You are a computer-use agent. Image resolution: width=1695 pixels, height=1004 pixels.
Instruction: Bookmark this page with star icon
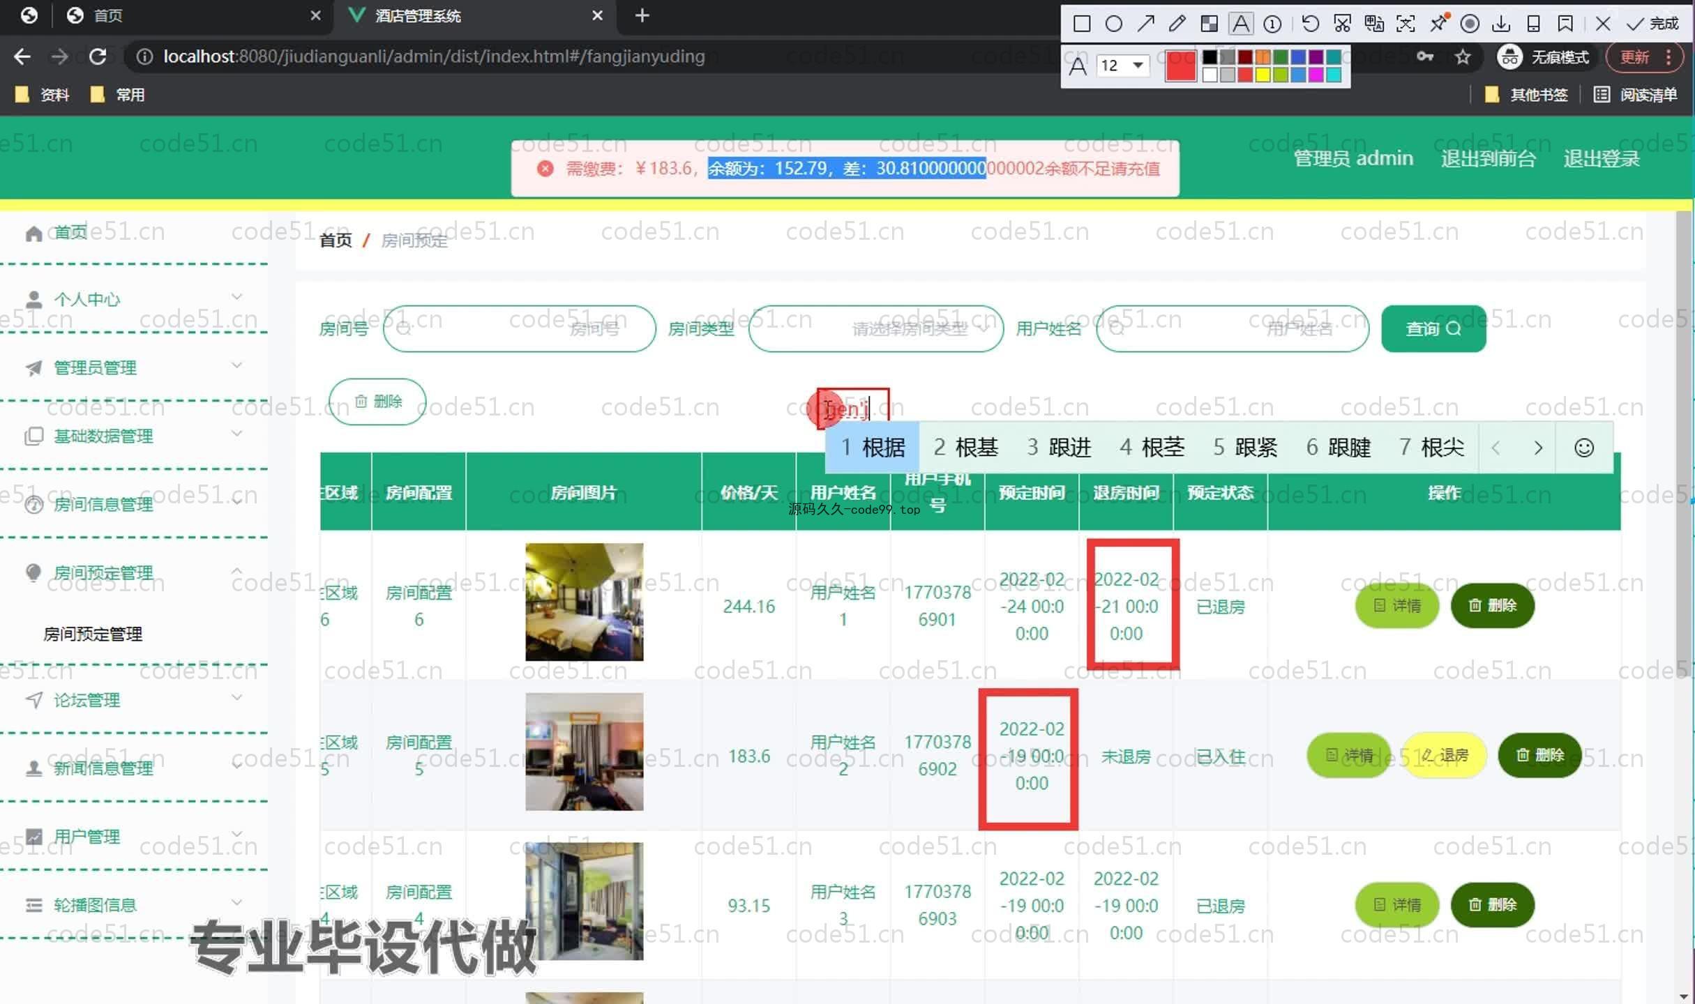[1463, 56]
